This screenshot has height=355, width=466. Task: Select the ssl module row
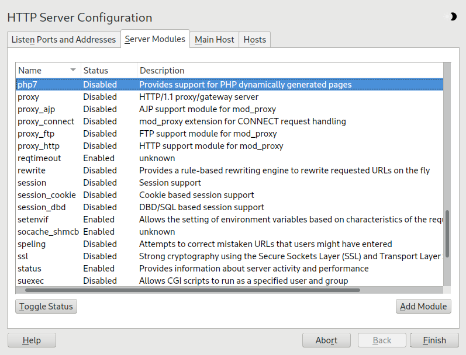pyautogui.click(x=23, y=256)
